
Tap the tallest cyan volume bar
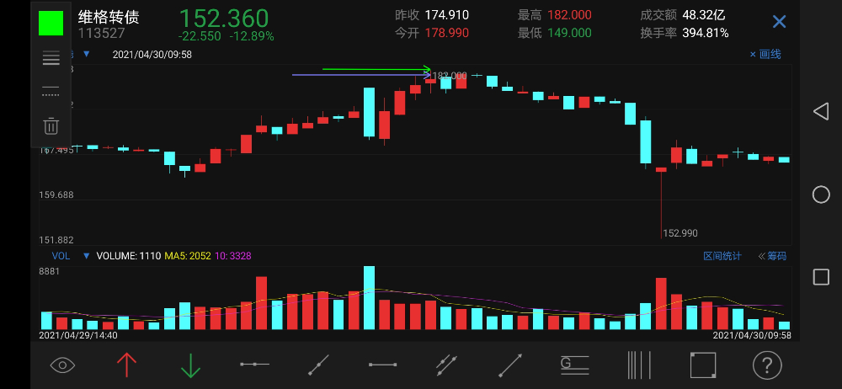[369, 298]
